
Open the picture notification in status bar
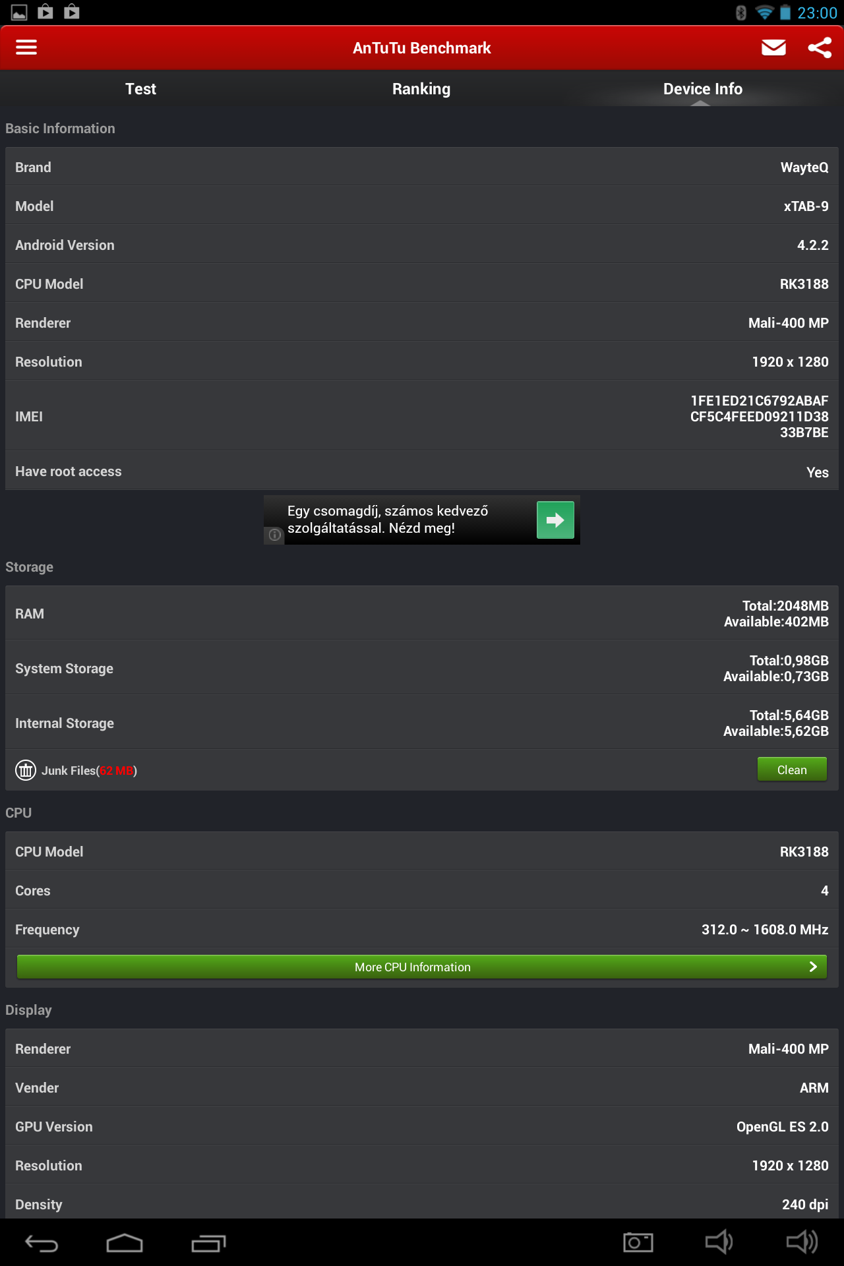(19, 12)
